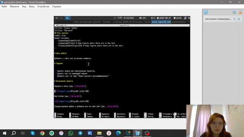Image resolution: width=244 pixels, height=137 pixels.
Task: Click the ЧитФайл shortcut in nano
Action: (x=74, y=116)
